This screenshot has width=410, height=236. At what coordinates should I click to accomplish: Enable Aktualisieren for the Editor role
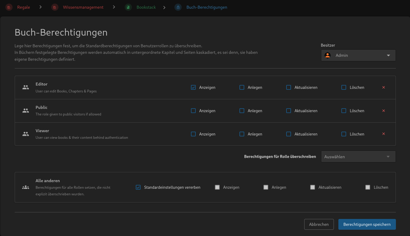289,87
